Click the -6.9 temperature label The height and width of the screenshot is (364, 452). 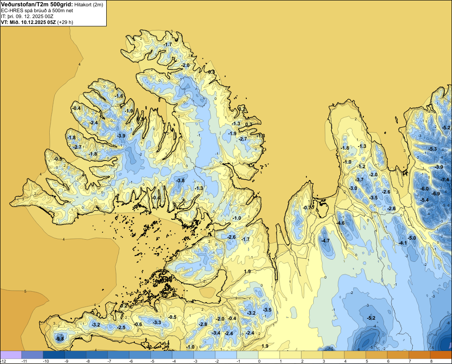point(436,194)
